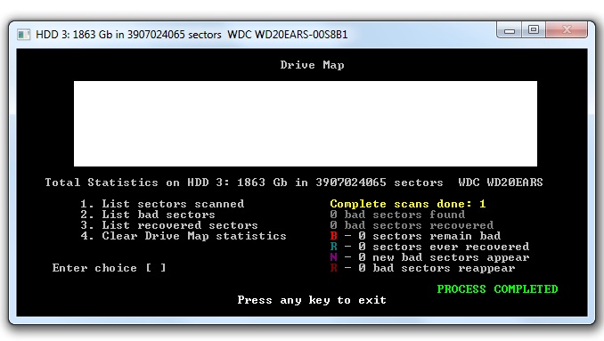Click the purple N legend marker
Image resolution: width=604 pixels, height=341 pixels.
point(333,257)
